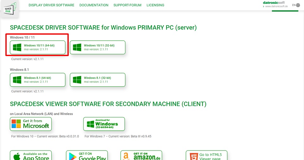304x160 pixels.
Task: Click Windows logo on 8.1 32-bit button
Action: (x=77, y=80)
